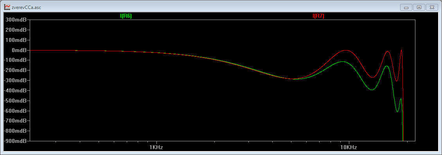Click the LTspice waveform icon in title bar
Image resolution: width=442 pixels, height=155 pixels.
click(7, 7)
